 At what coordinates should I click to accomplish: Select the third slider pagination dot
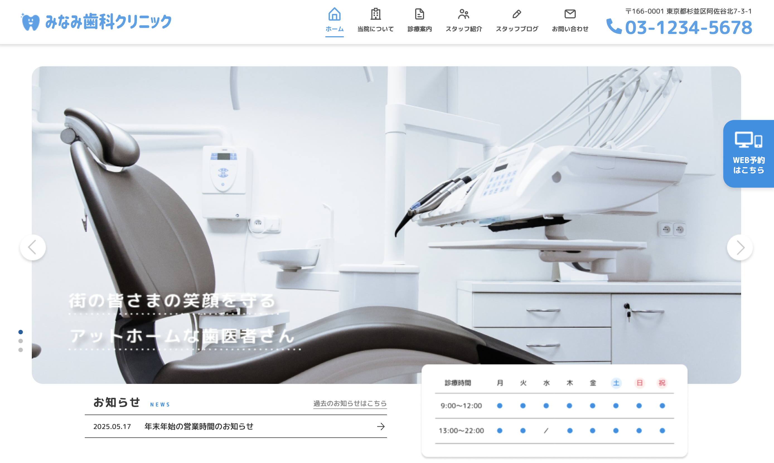click(21, 350)
